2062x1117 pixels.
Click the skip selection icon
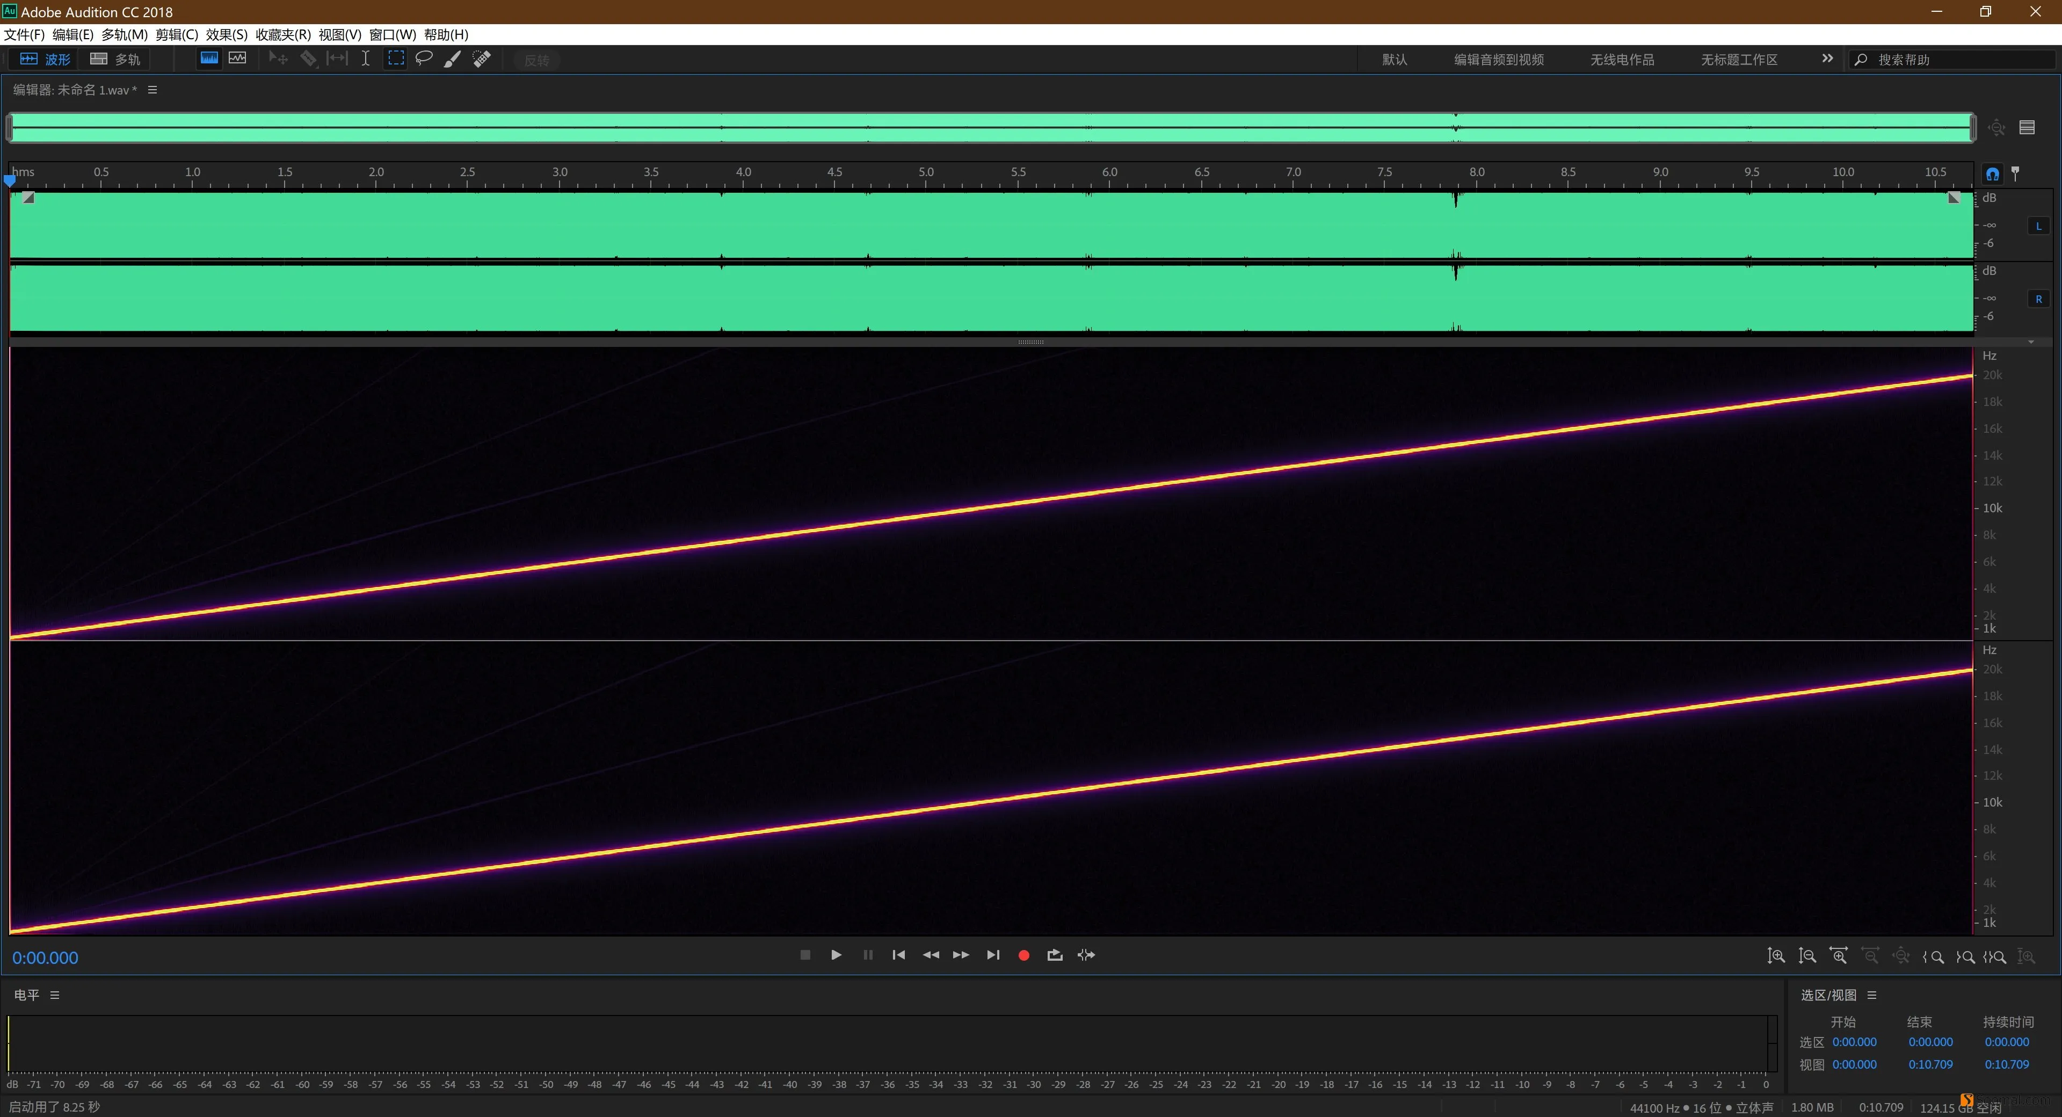pyautogui.click(x=1085, y=954)
